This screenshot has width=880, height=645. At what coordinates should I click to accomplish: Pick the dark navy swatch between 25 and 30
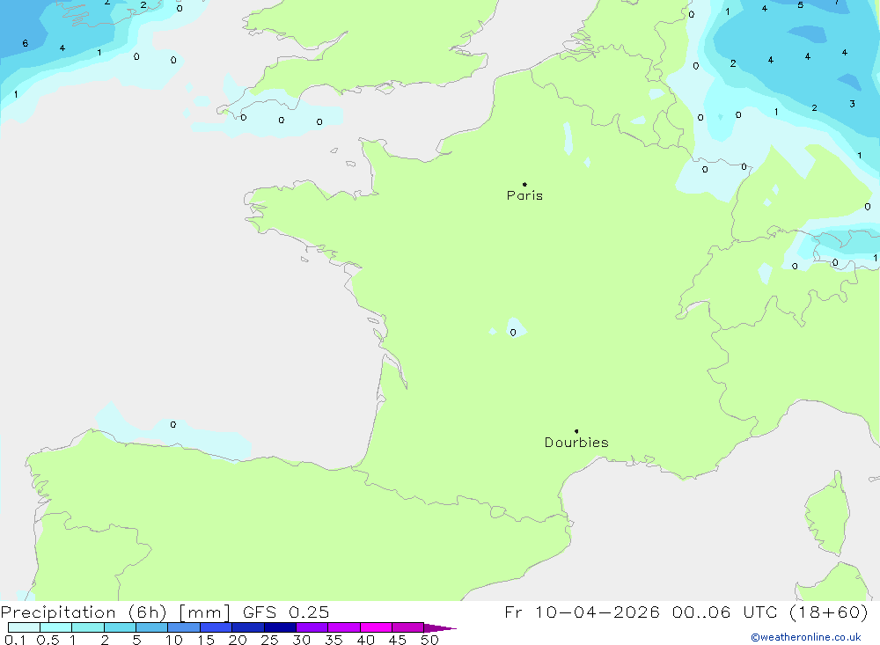280,627
